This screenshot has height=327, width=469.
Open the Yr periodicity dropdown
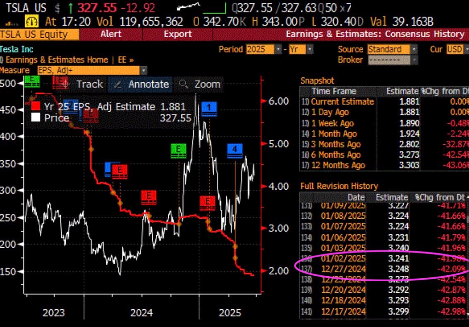pos(301,49)
